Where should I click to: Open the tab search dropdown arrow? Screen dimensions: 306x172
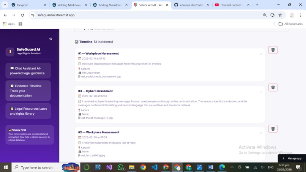click(x=5, y=5)
